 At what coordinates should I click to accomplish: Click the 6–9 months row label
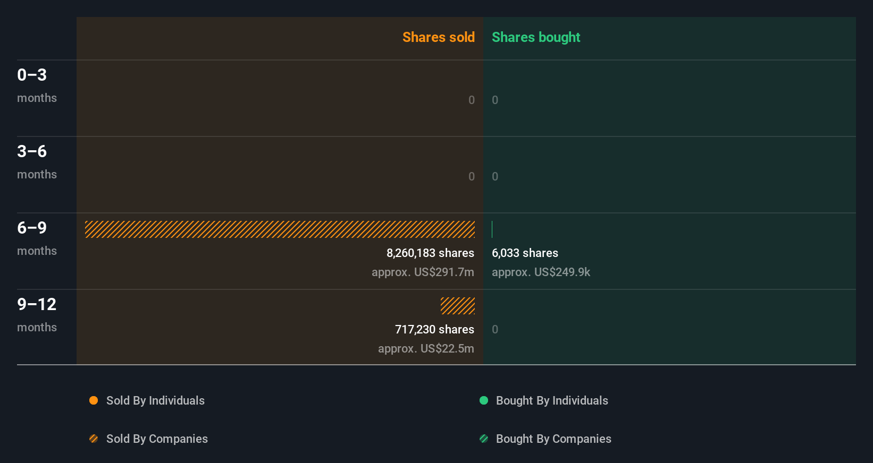(x=37, y=238)
